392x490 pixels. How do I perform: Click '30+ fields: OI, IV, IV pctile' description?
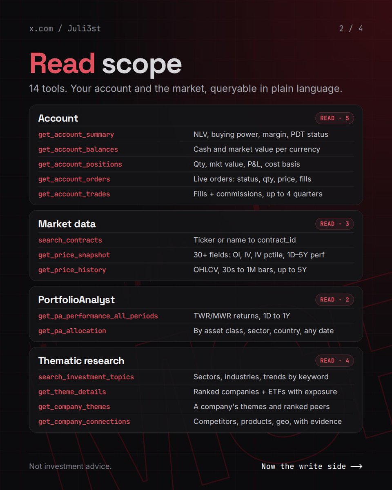[x=259, y=255]
